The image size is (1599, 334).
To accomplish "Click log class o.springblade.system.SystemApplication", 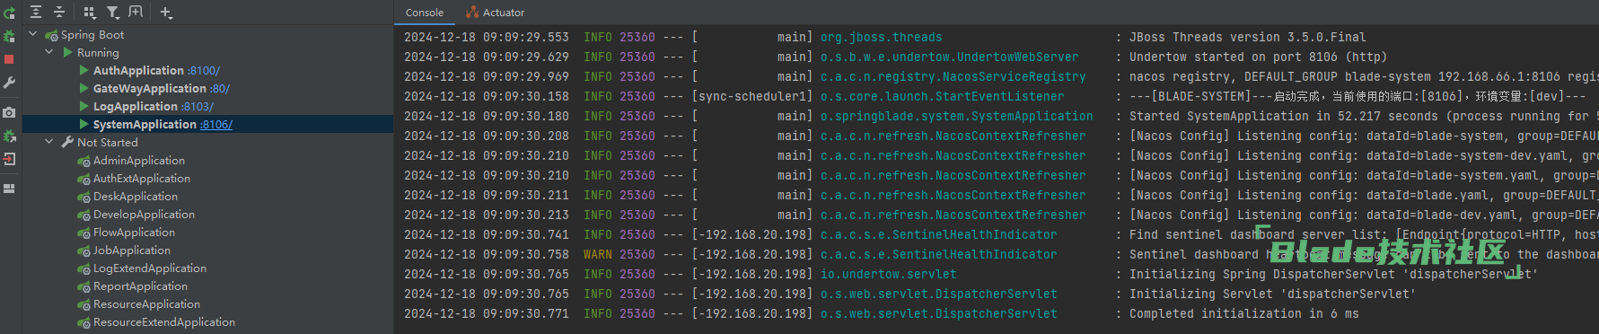I will (x=957, y=116).
